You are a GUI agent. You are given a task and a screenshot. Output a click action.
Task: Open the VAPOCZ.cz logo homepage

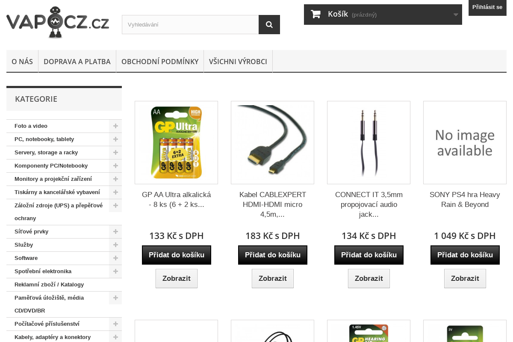pos(58,23)
